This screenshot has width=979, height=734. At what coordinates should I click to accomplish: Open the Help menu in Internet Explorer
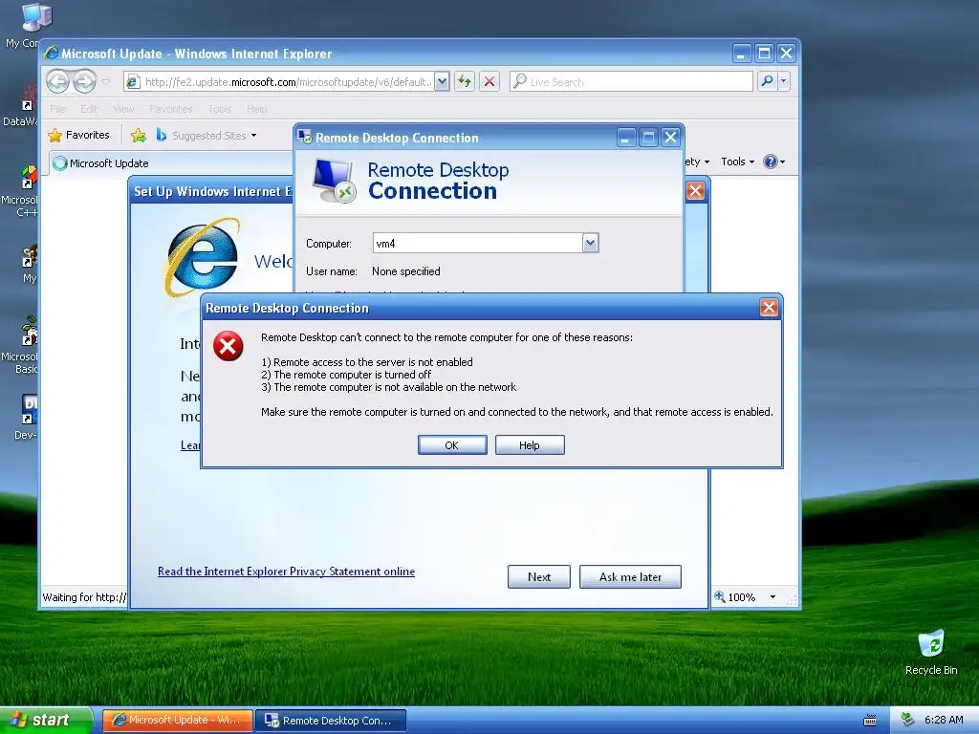tap(256, 109)
